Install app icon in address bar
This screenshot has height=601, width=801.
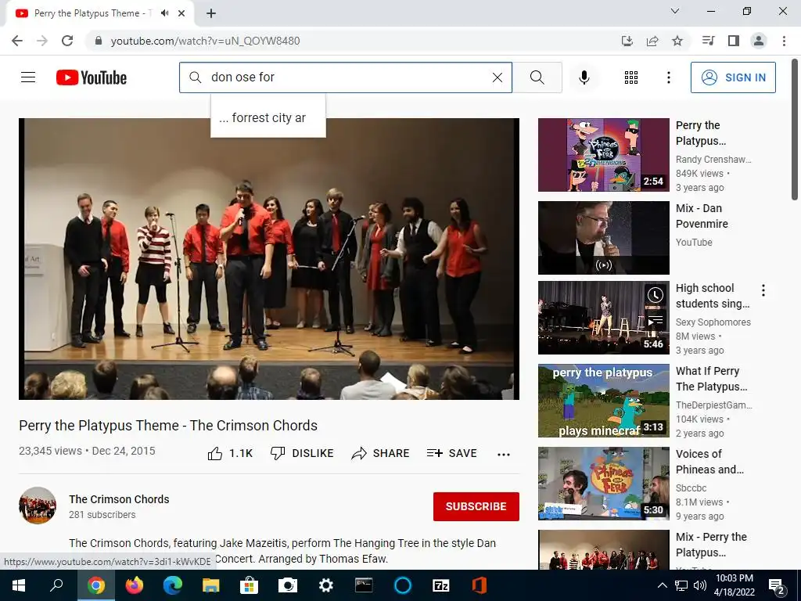click(627, 41)
